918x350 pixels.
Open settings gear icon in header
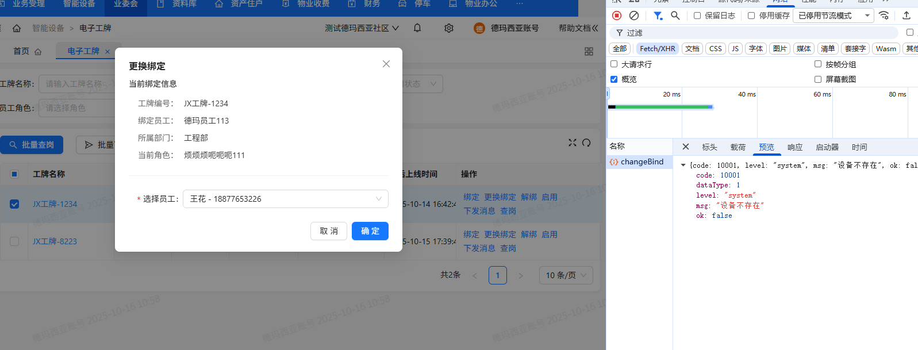(449, 28)
